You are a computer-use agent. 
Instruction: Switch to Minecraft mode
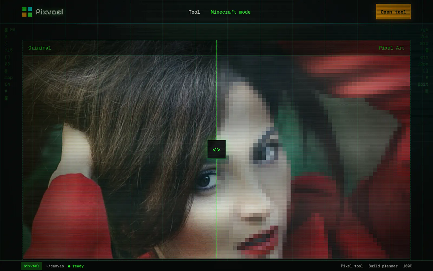231,12
